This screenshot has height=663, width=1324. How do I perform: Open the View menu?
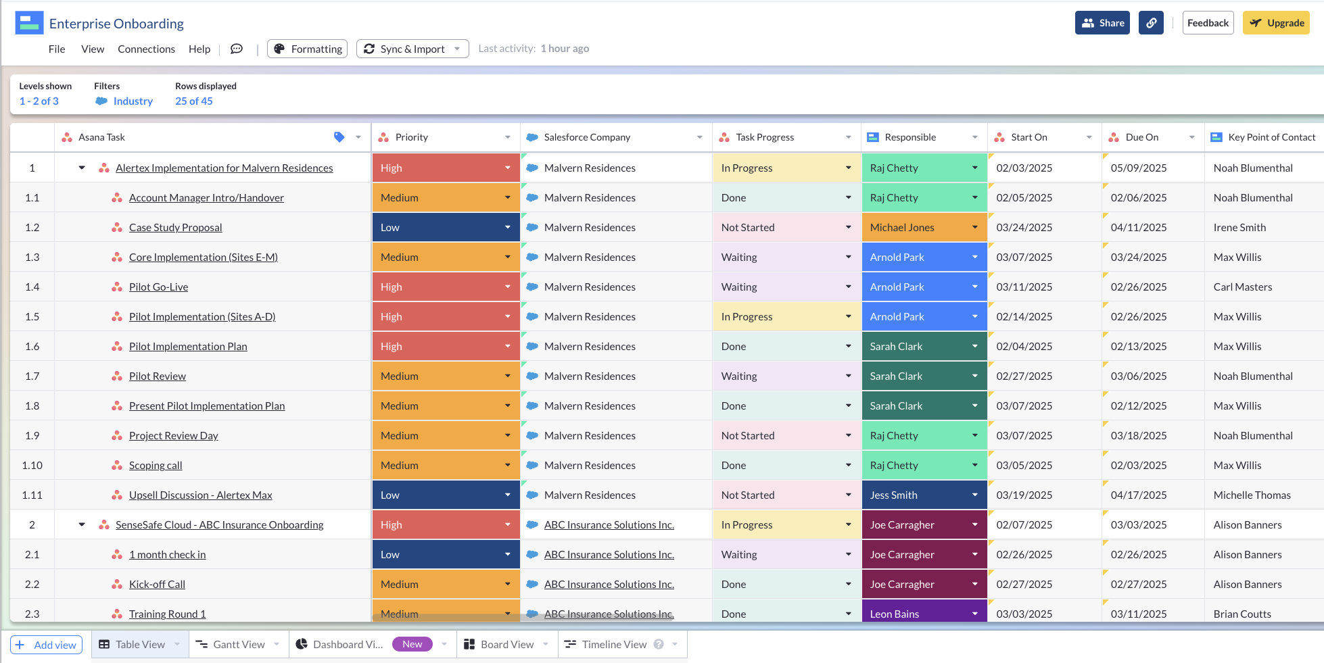tap(93, 49)
